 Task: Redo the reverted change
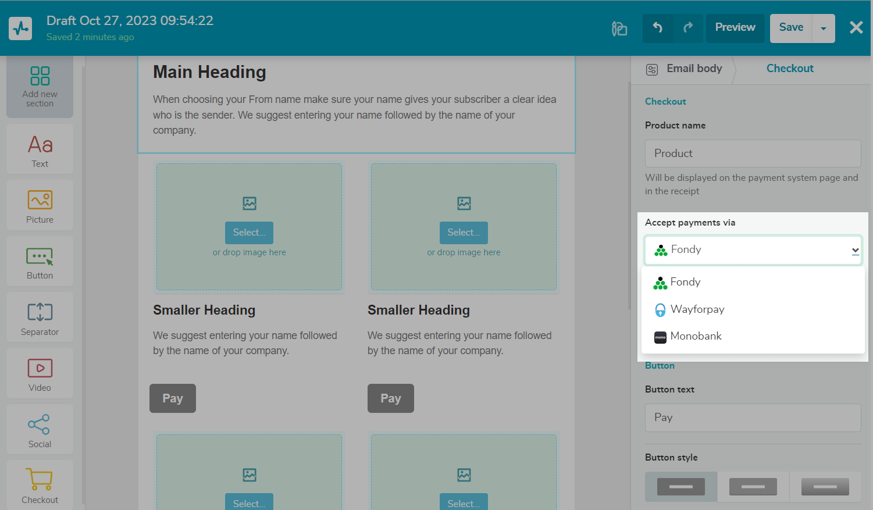click(688, 28)
